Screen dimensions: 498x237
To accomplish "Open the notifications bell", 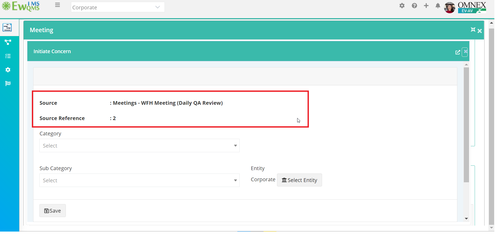I will pyautogui.click(x=438, y=6).
